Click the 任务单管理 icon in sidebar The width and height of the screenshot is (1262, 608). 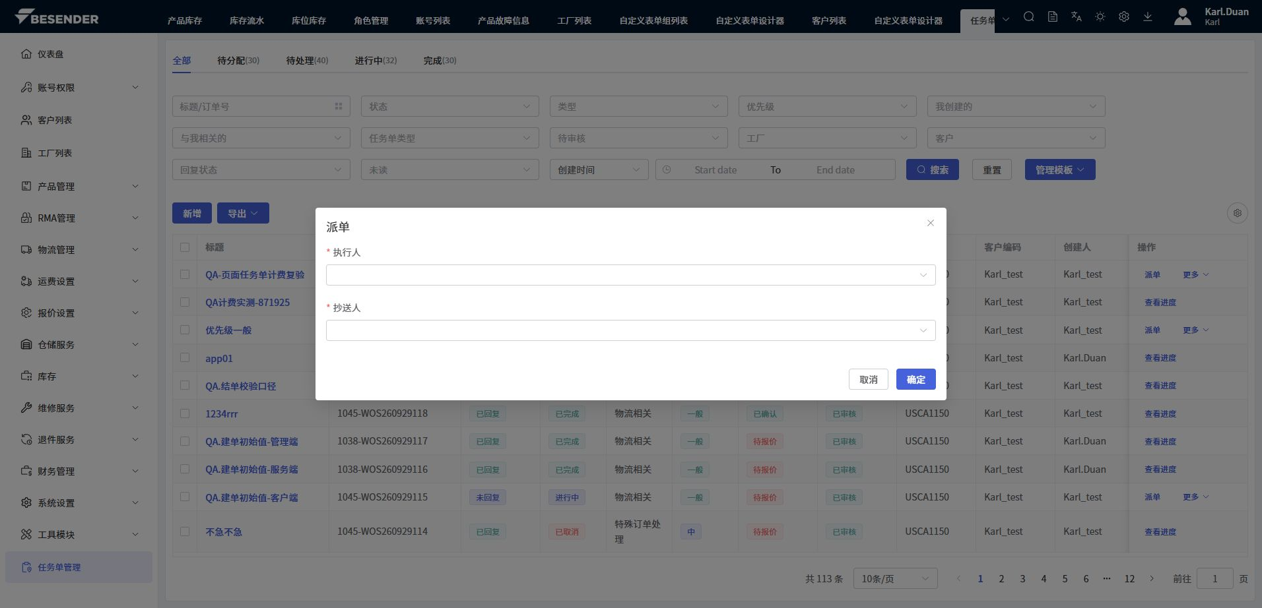[x=26, y=567]
